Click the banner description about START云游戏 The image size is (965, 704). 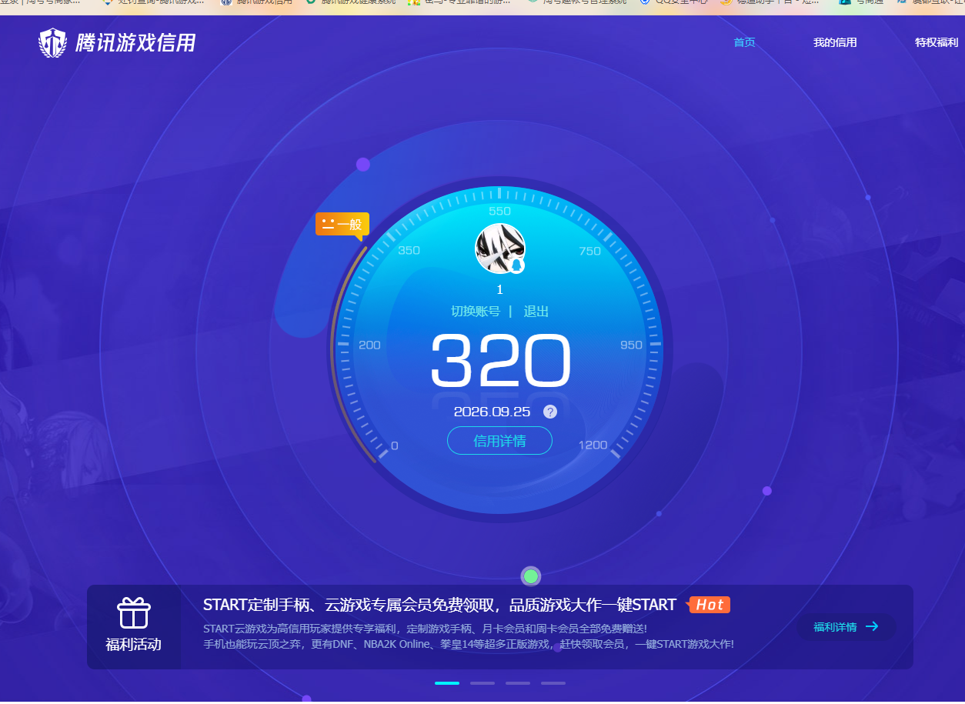[x=469, y=636]
